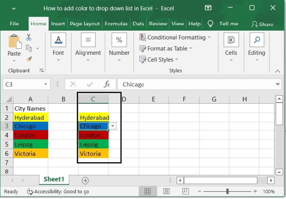The image size is (286, 199).
Task: Select the red London cell in column A
Action: coord(30,135)
